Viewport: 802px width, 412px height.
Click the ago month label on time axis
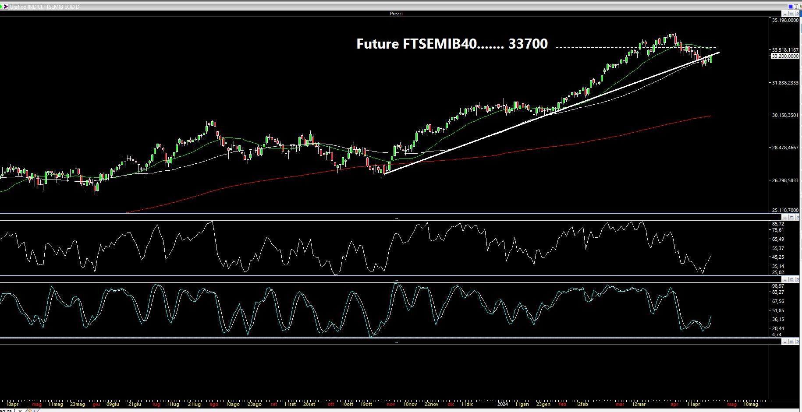coord(214,405)
